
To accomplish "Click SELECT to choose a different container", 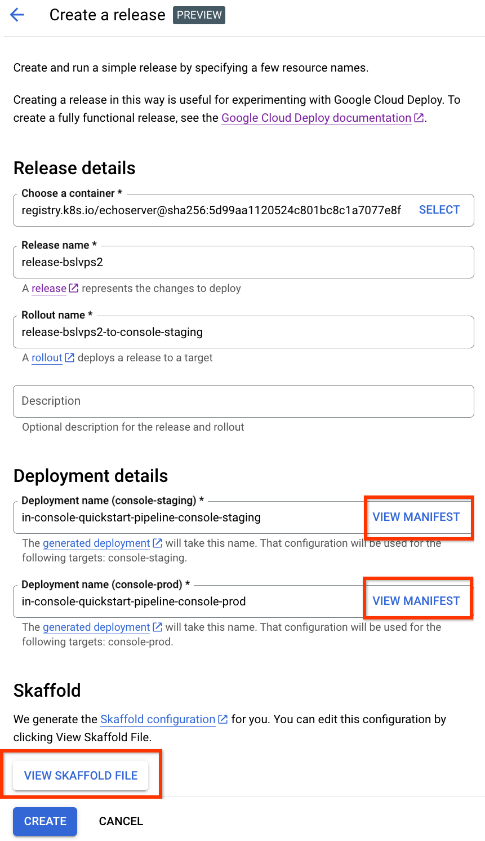I will (439, 209).
